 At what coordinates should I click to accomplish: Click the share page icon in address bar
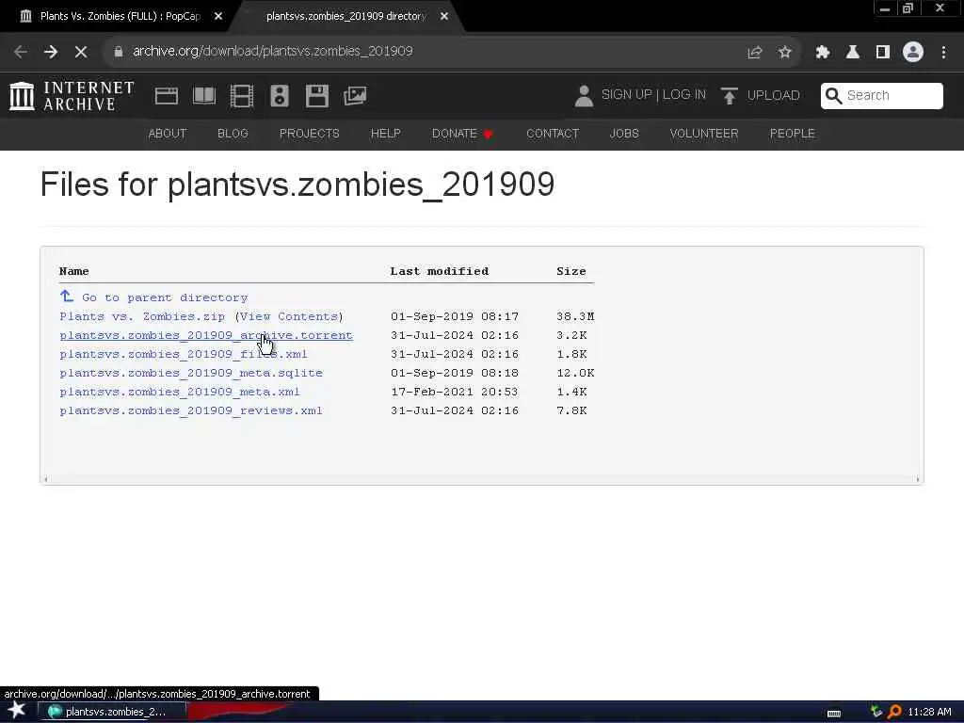coord(754,53)
